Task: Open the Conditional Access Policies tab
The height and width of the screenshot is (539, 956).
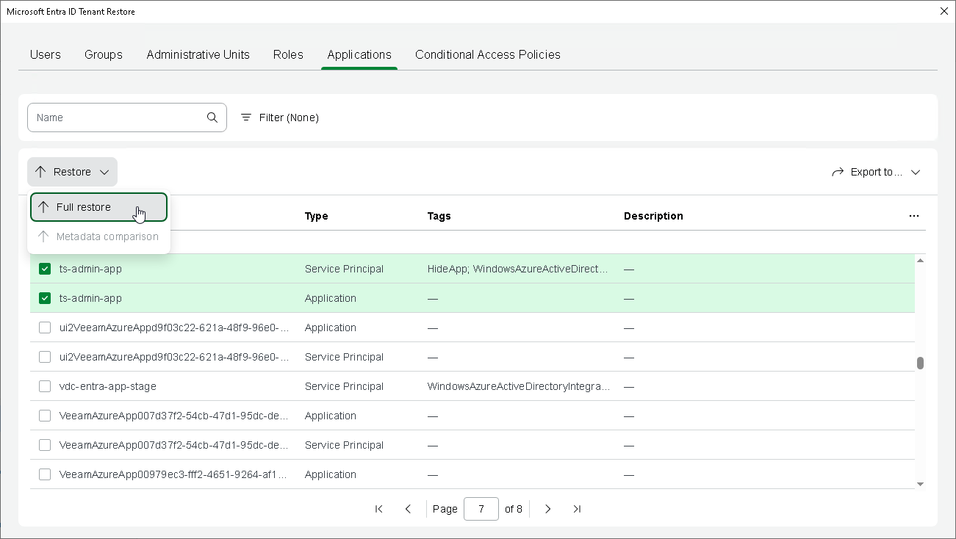Action: click(487, 54)
